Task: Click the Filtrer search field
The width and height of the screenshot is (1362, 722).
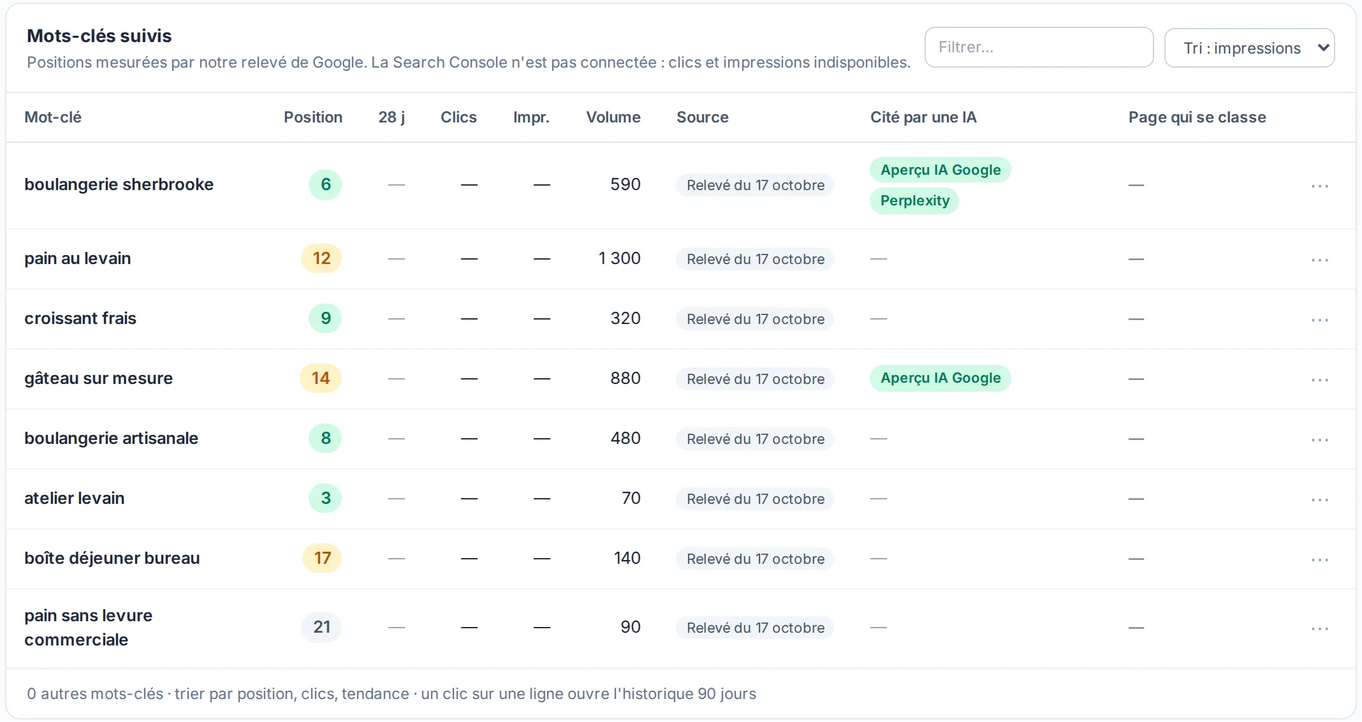Action: click(1039, 47)
